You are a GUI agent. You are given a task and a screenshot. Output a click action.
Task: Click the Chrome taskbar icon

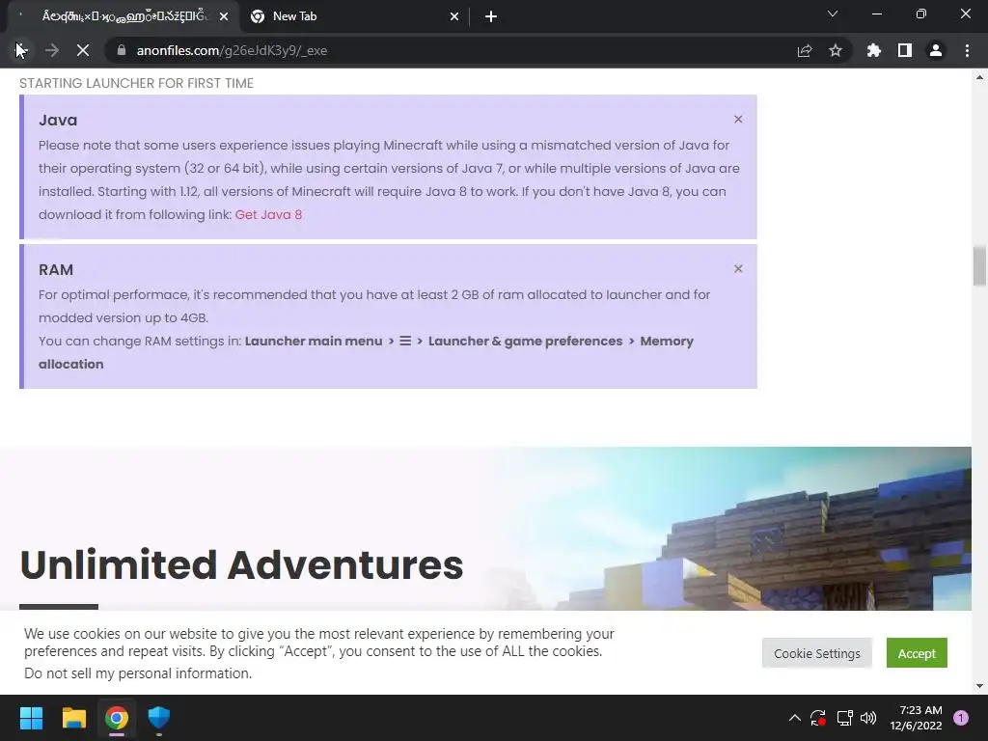click(x=117, y=718)
